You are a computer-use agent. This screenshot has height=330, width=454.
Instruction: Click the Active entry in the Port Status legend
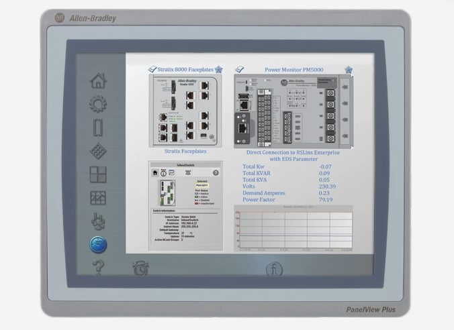(201, 197)
